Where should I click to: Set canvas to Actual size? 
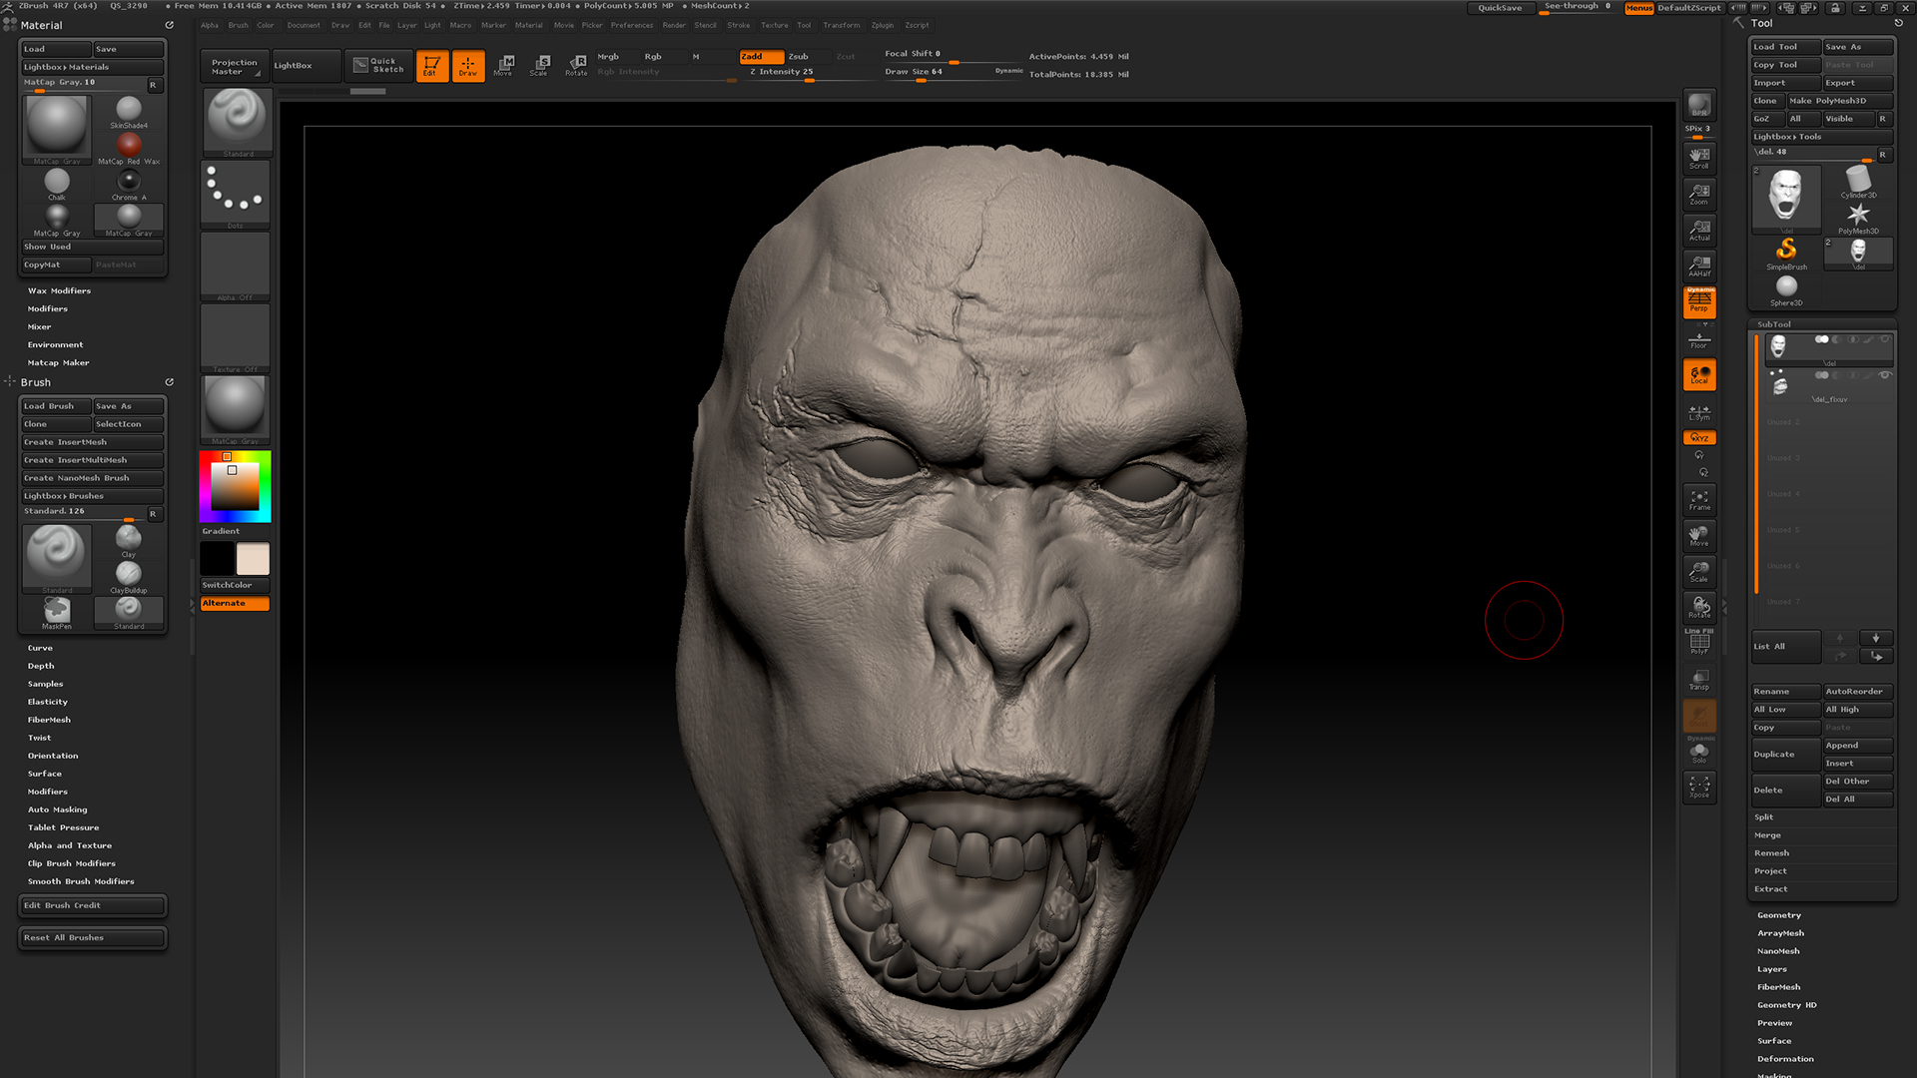click(1699, 230)
